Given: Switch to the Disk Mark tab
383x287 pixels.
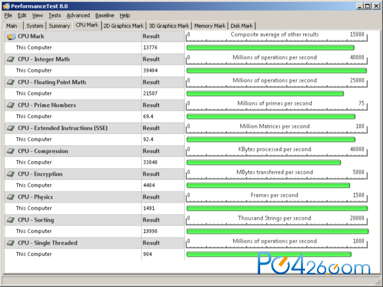Looking at the screenshot, I should click(242, 26).
